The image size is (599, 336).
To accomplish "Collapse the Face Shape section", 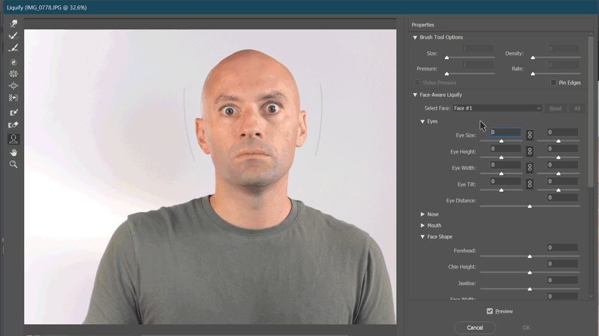I will click(x=422, y=237).
